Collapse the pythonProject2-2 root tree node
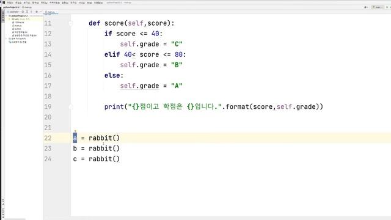This screenshot has width=391, height=220. pyautogui.click(x=7, y=16)
